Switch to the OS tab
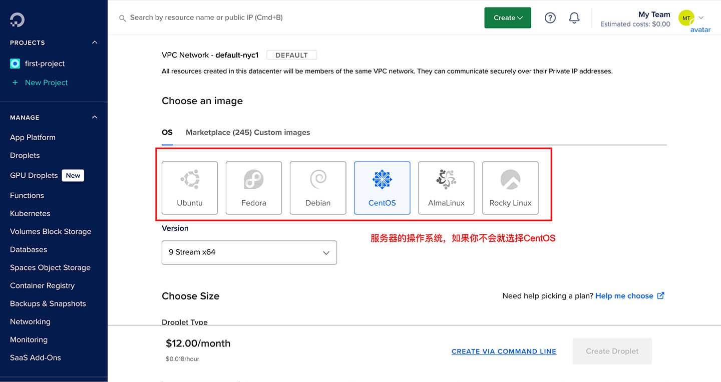Viewport: 721px width, 382px height. point(167,133)
